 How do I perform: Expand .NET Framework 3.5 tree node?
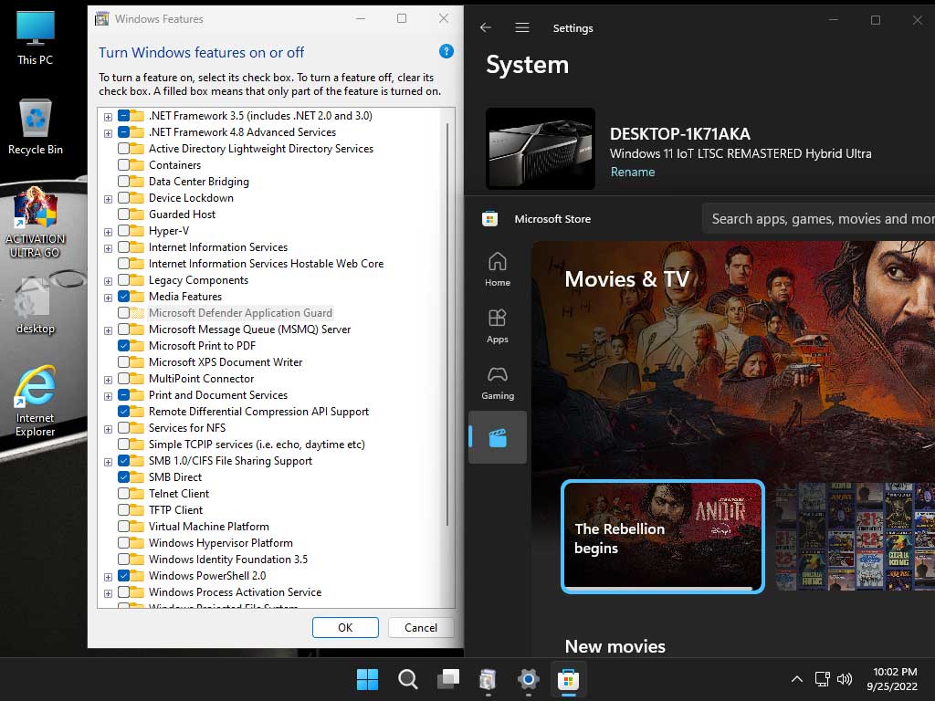click(108, 117)
